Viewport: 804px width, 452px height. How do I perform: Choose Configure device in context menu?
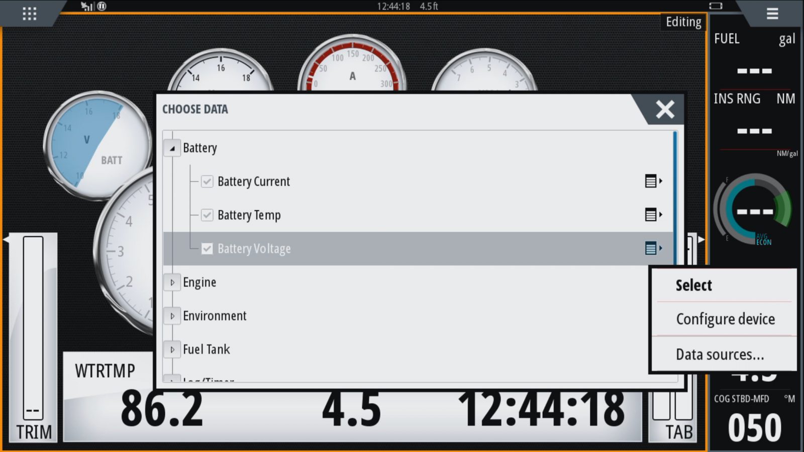(x=725, y=319)
